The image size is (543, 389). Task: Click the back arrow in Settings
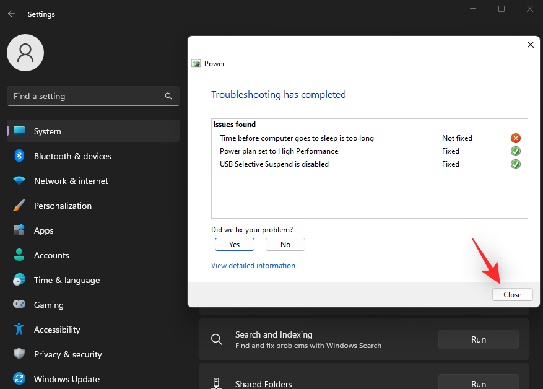pyautogui.click(x=12, y=14)
